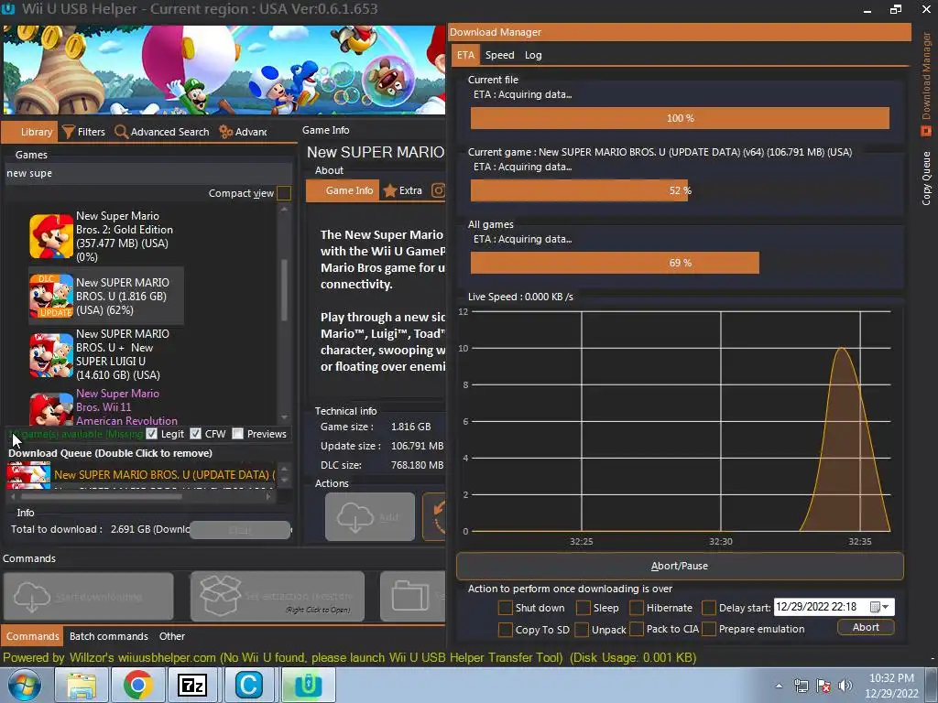Enable Delay start checkbox
938x703 pixels.
pos(709,608)
